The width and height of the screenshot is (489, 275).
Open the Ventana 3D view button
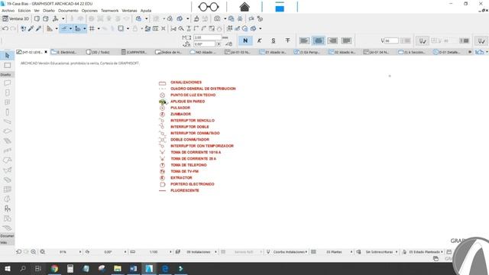coord(16,18)
